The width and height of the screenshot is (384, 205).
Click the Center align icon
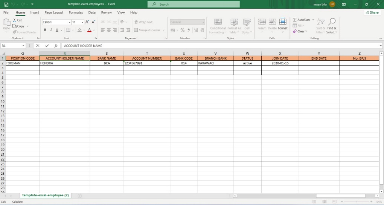[109, 30]
